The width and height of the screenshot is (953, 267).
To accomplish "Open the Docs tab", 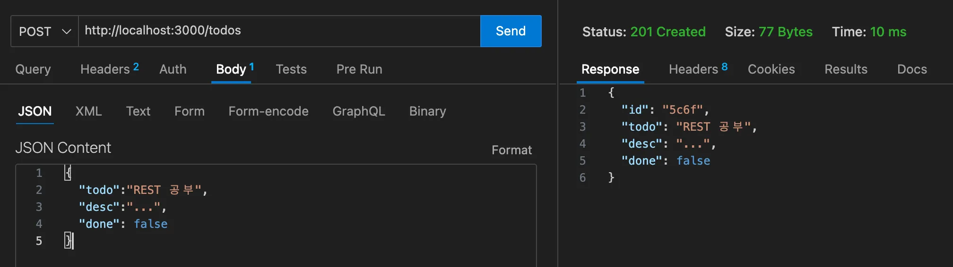I will (x=912, y=69).
